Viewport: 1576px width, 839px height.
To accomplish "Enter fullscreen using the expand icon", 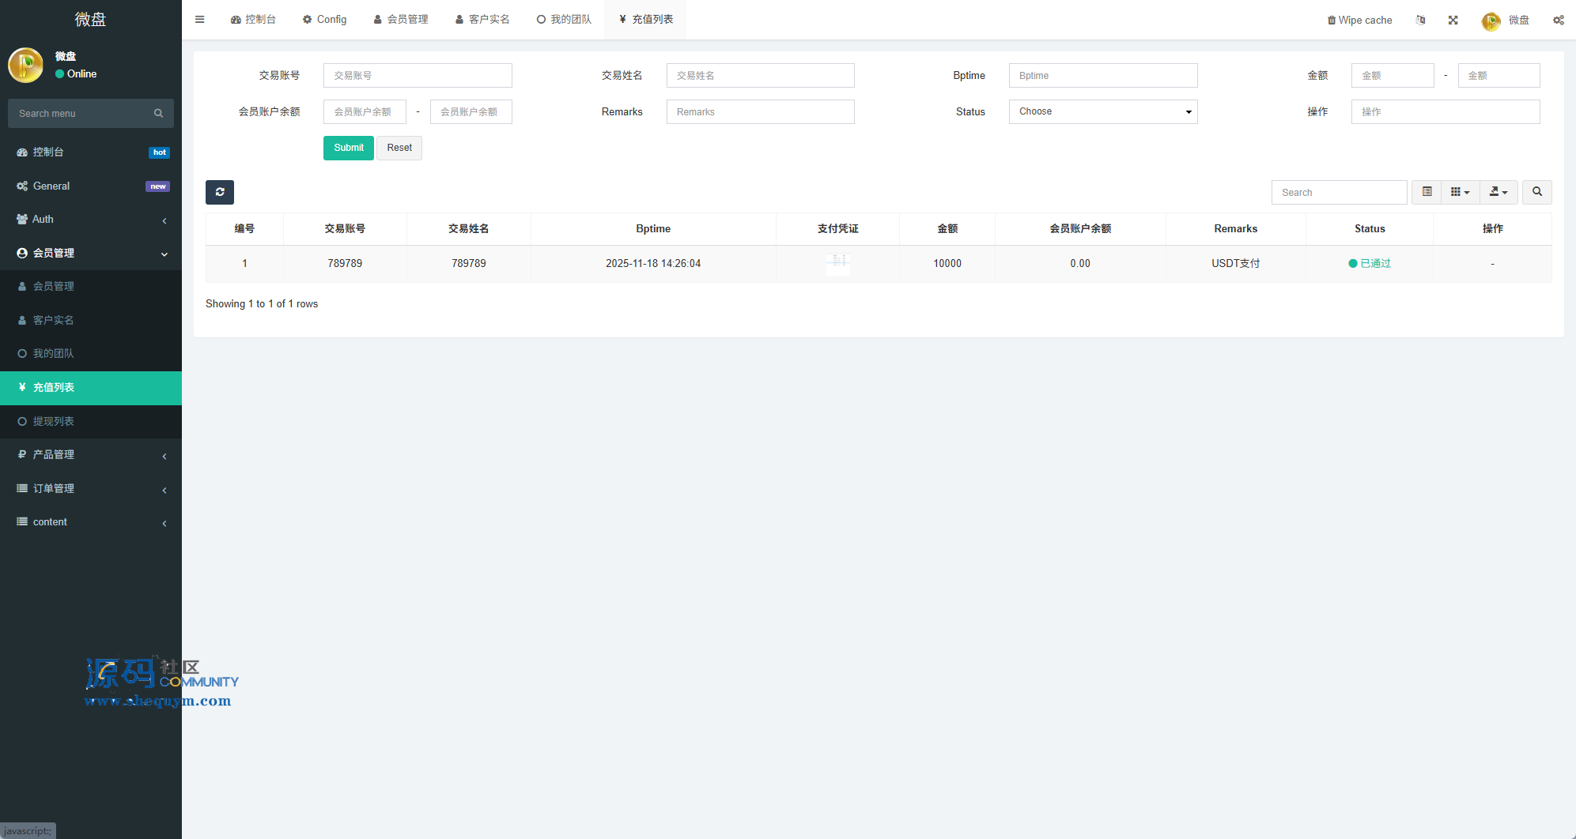I will coord(1453,20).
